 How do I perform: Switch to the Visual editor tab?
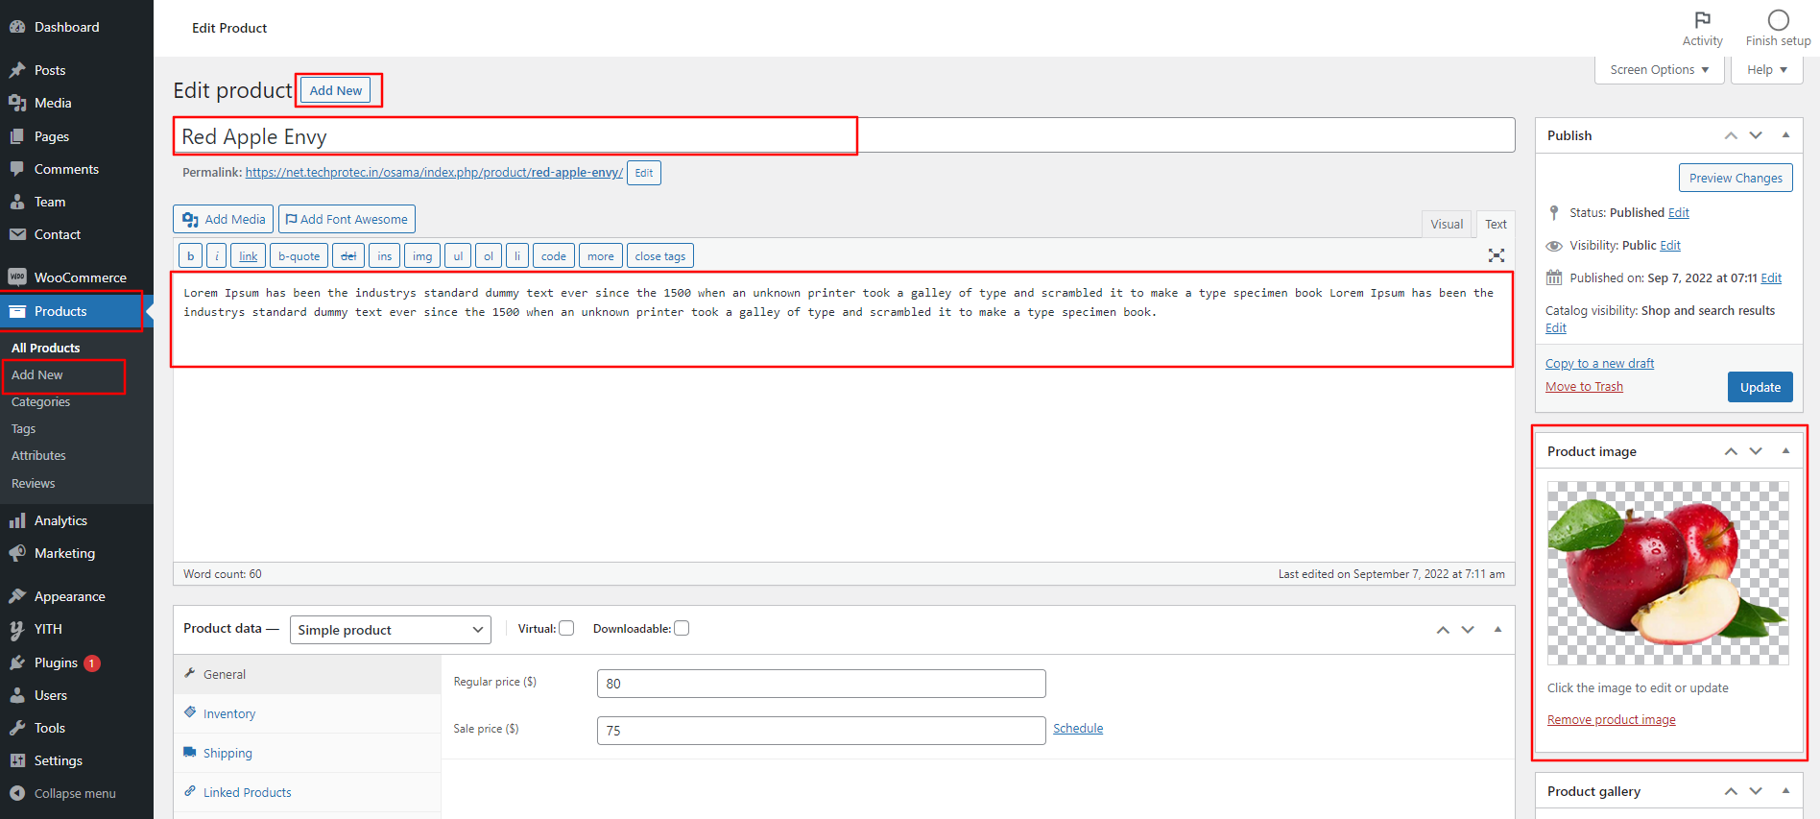(x=1446, y=224)
